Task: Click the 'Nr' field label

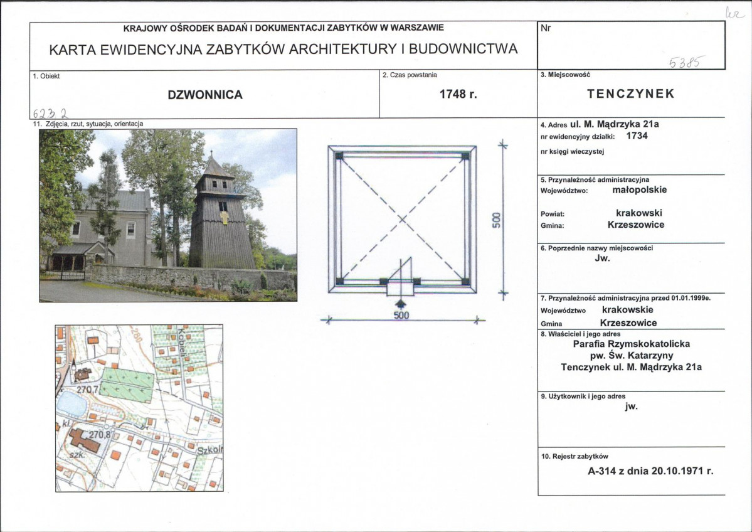Action: [546, 28]
